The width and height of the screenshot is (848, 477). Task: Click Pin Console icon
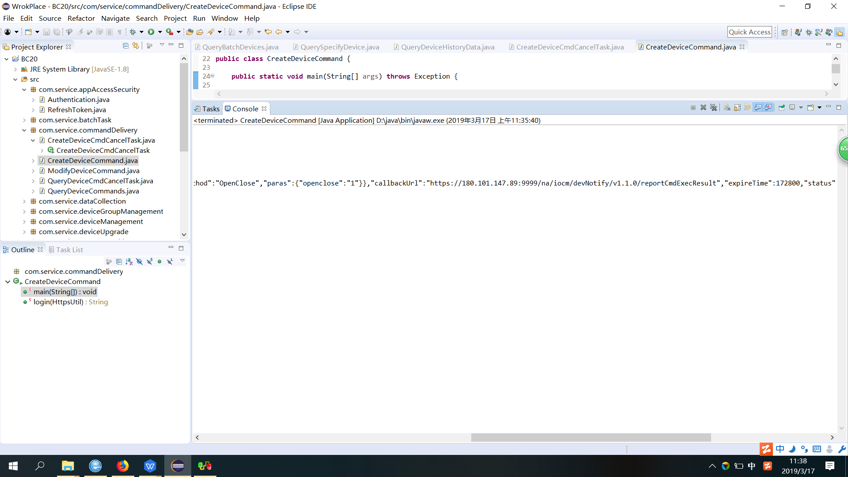(781, 108)
